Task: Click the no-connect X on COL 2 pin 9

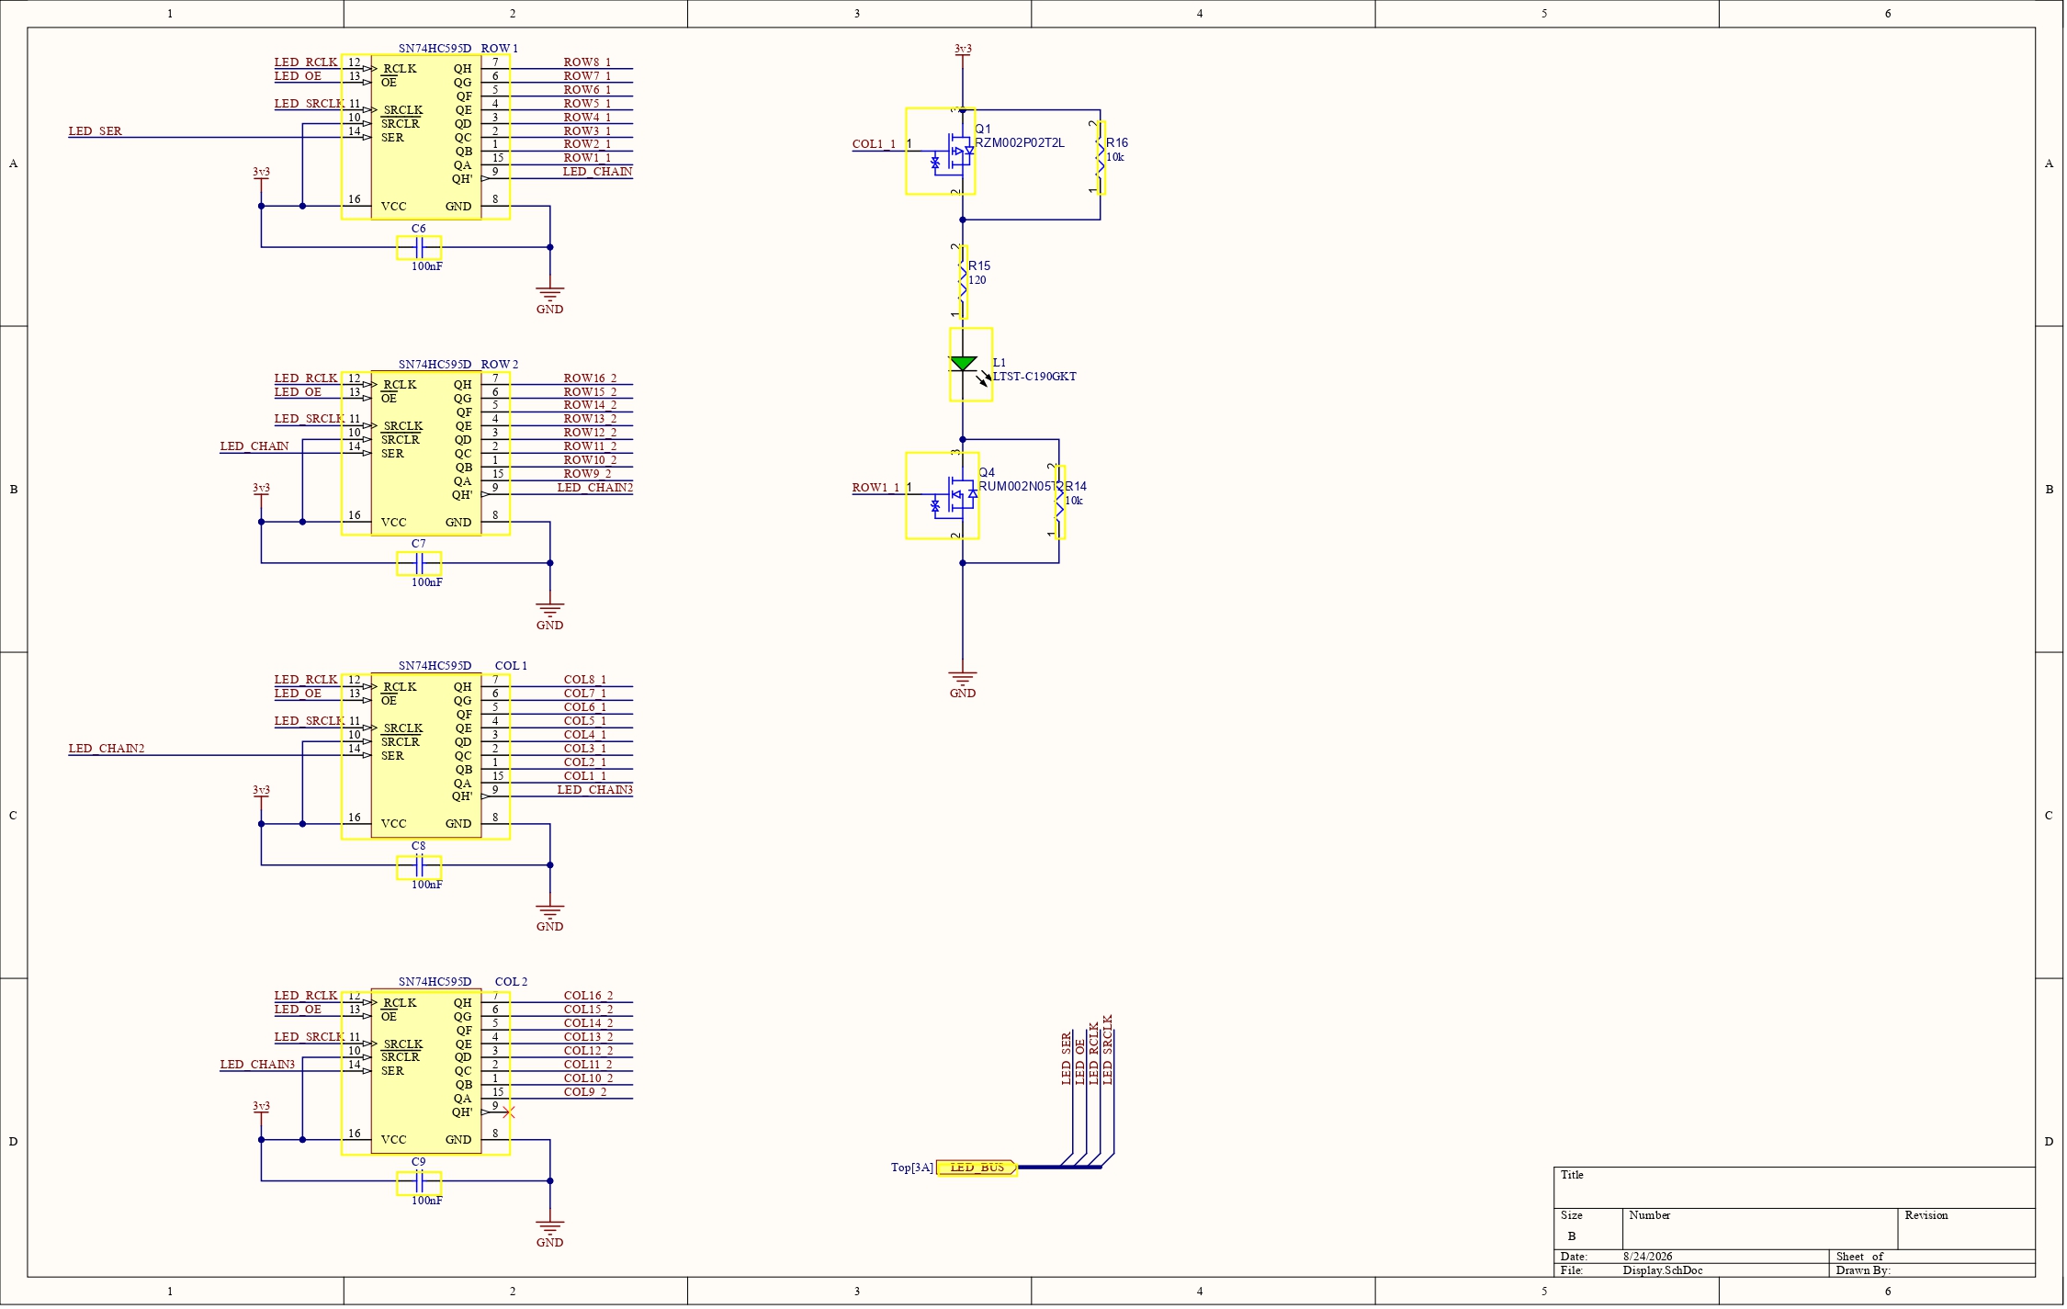Action: click(x=510, y=1113)
